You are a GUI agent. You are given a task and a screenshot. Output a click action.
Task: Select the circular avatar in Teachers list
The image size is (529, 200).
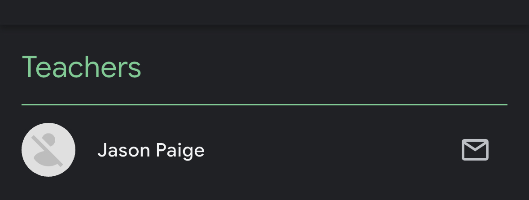click(x=48, y=150)
